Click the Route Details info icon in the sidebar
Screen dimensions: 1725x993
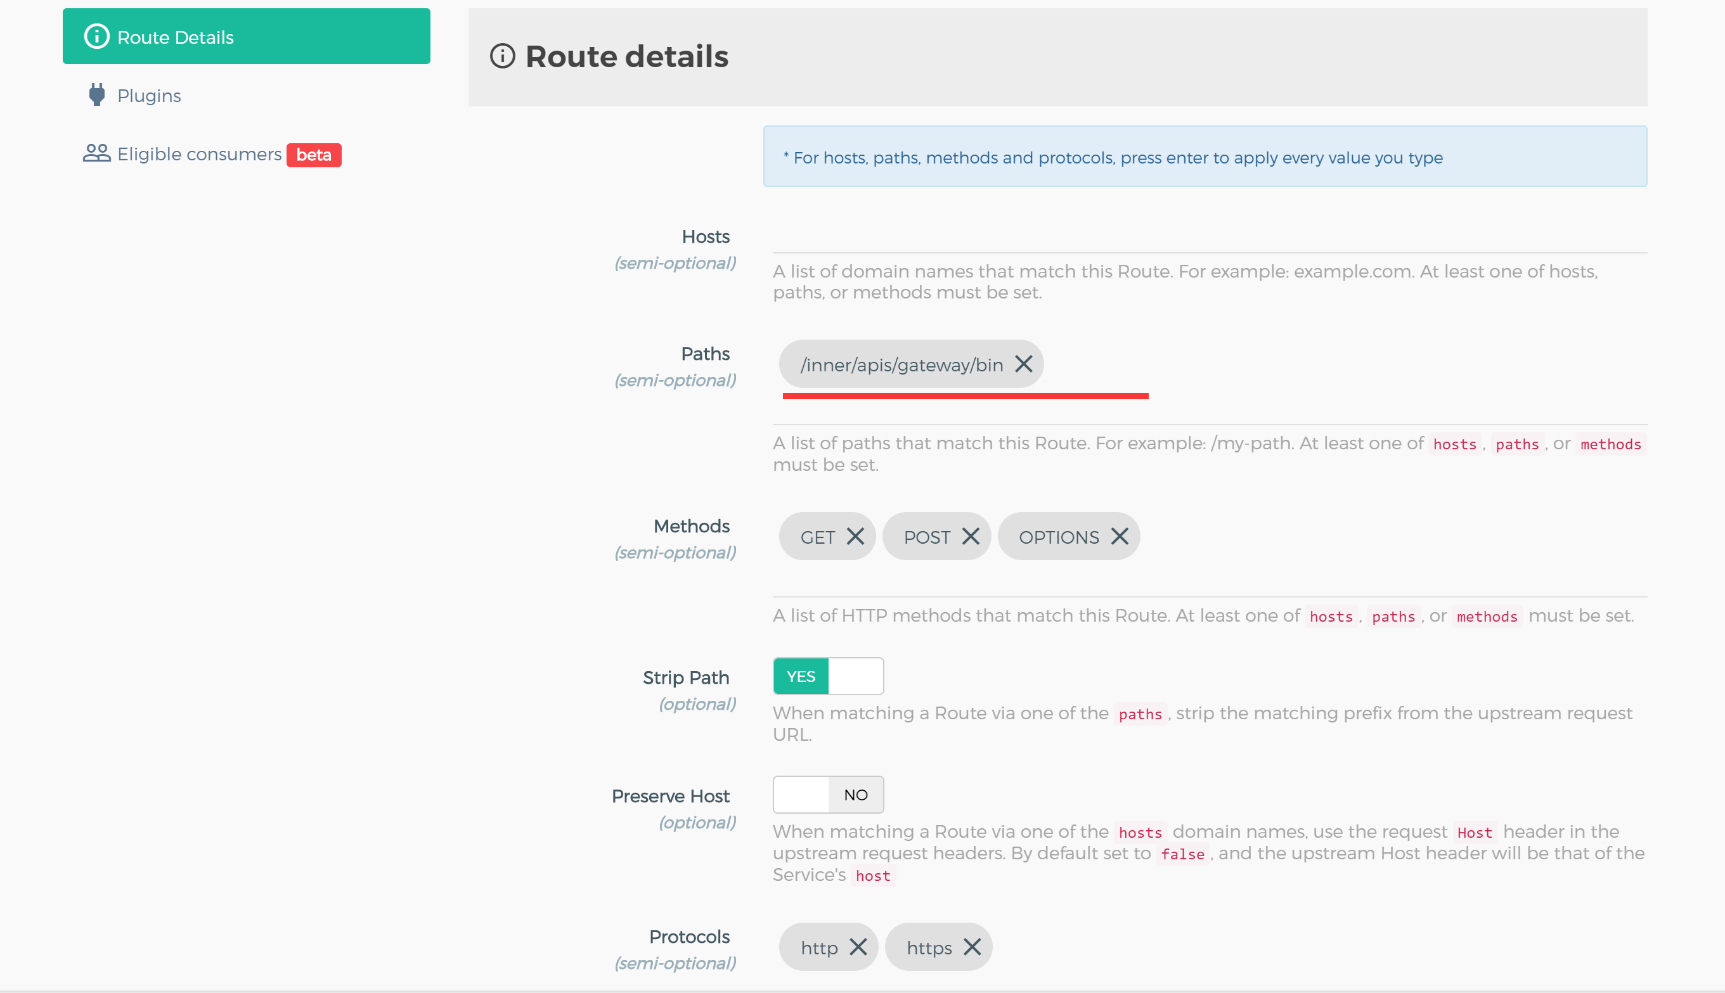point(96,36)
